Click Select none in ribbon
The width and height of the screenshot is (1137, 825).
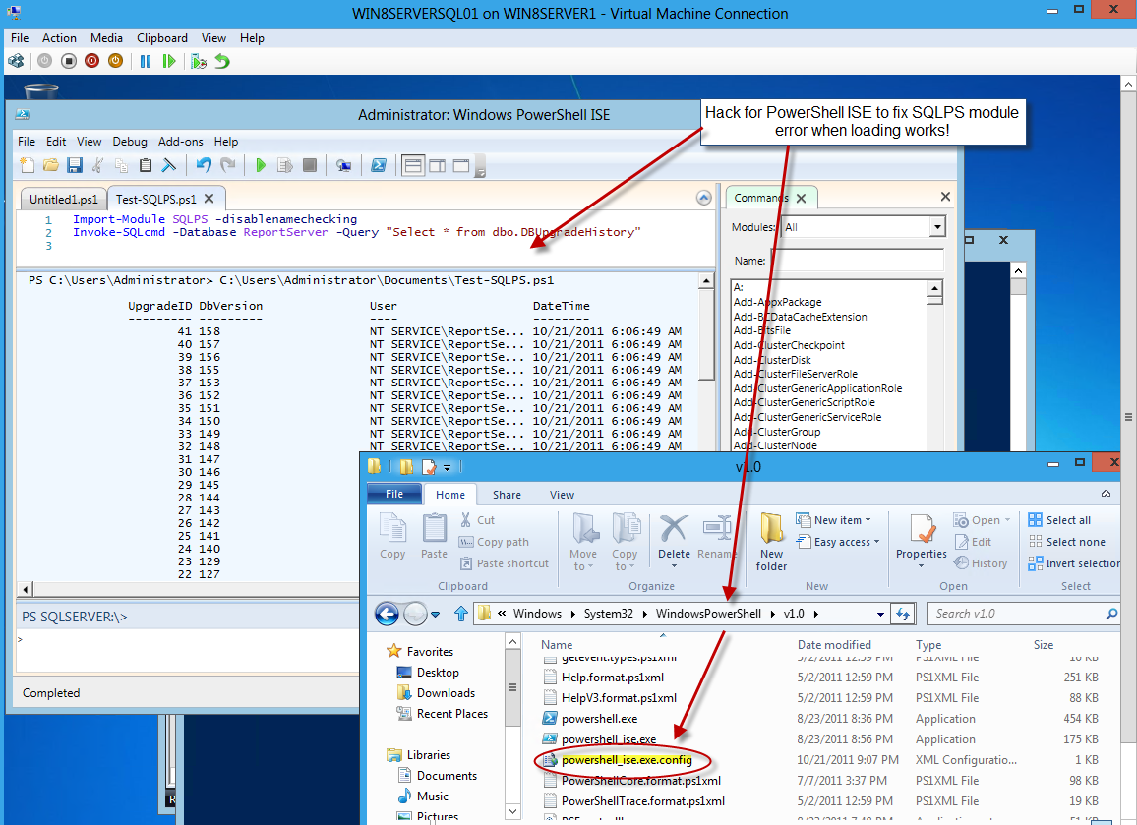pyautogui.click(x=1066, y=542)
